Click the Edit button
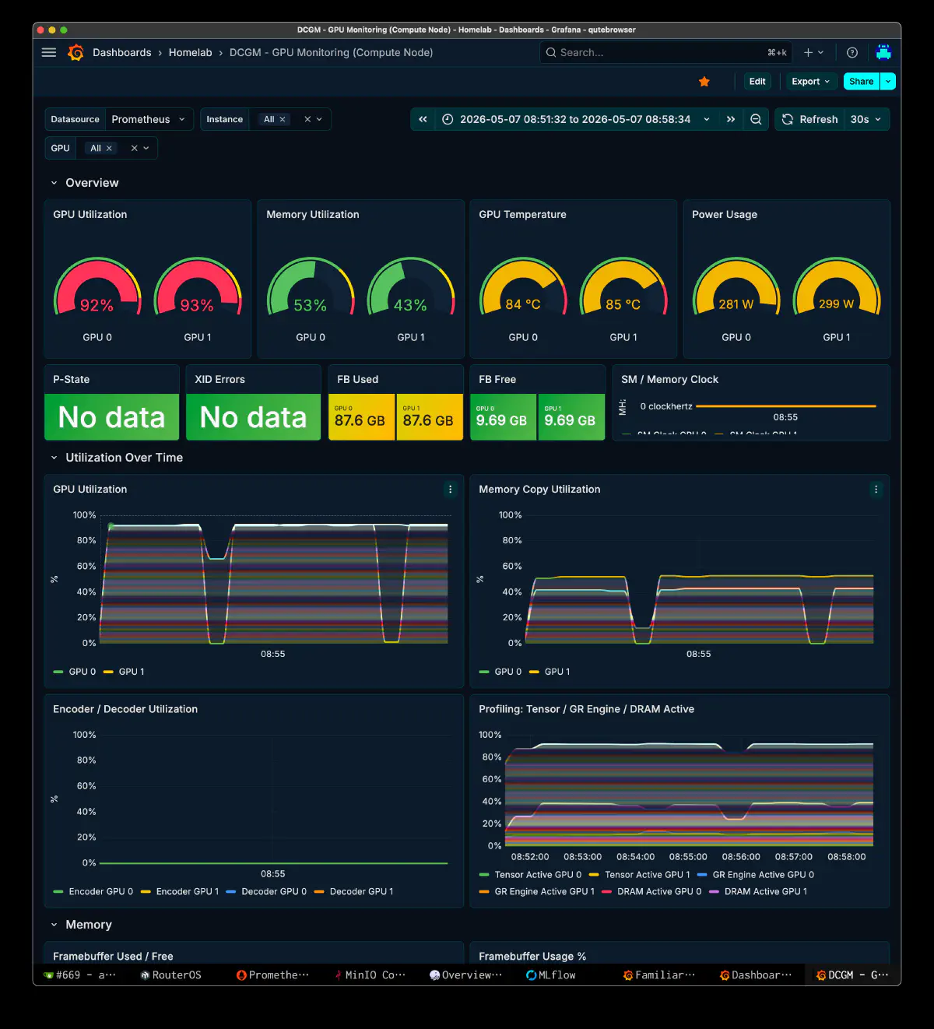This screenshot has height=1029, width=934. click(757, 82)
